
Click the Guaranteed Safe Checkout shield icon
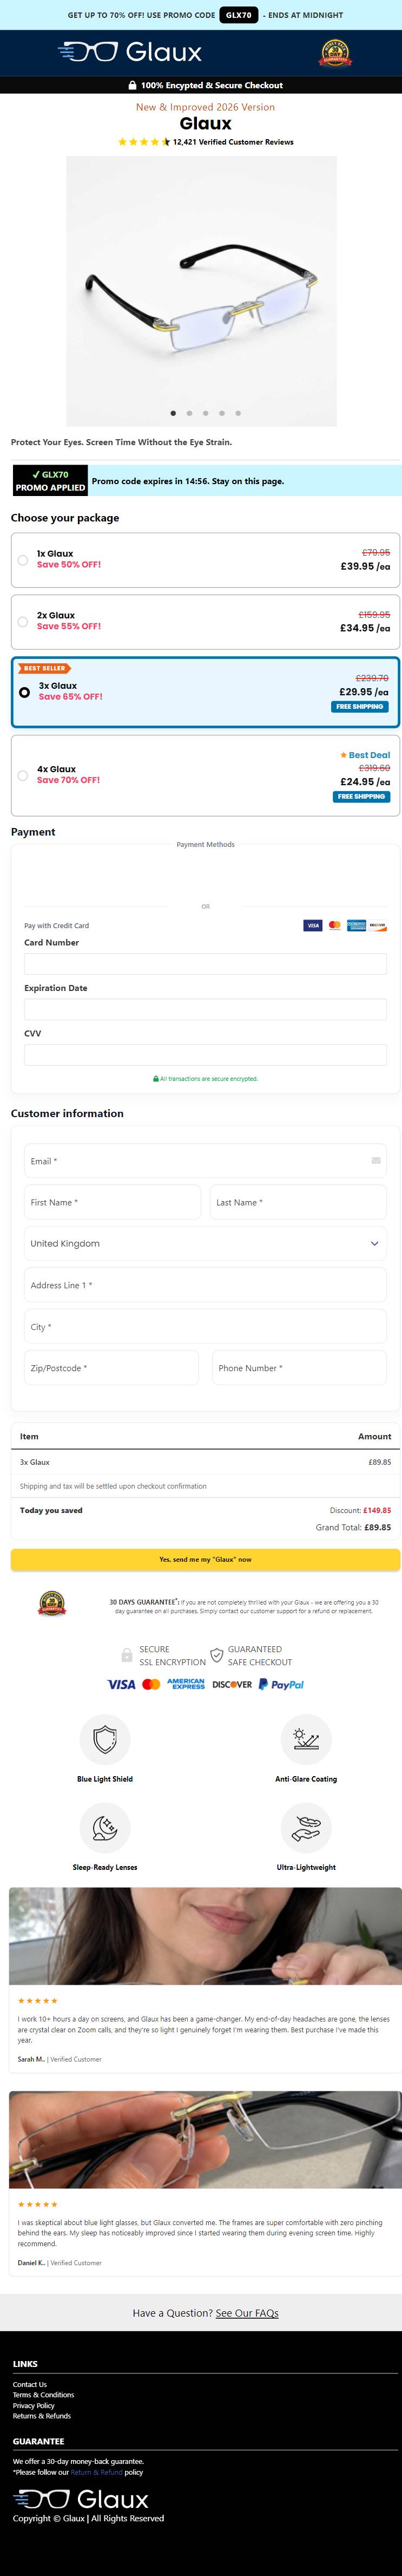pyautogui.click(x=216, y=1655)
